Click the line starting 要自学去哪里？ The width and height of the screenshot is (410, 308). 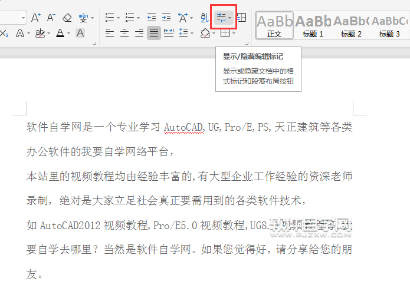189,250
